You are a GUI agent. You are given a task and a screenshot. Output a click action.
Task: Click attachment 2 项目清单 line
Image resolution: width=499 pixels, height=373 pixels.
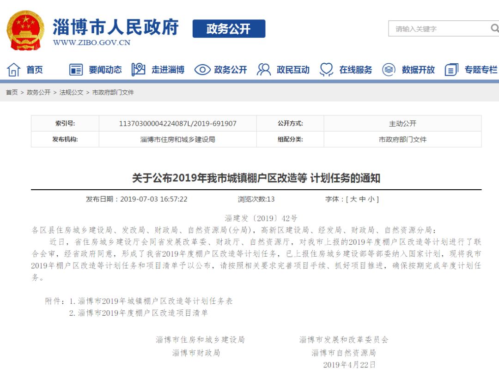[139, 313]
